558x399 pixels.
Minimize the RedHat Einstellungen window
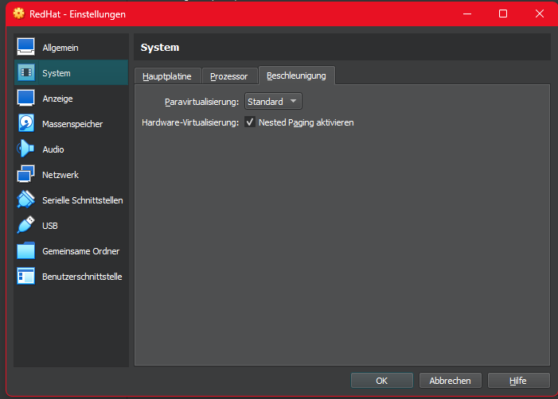(x=467, y=14)
